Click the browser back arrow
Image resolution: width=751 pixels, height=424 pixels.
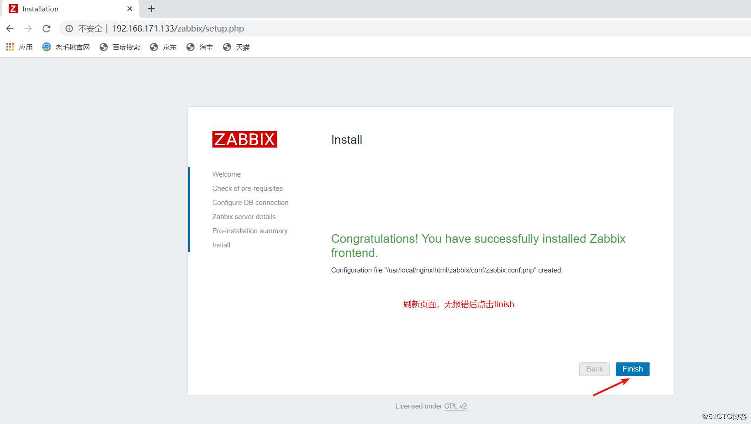(10, 28)
